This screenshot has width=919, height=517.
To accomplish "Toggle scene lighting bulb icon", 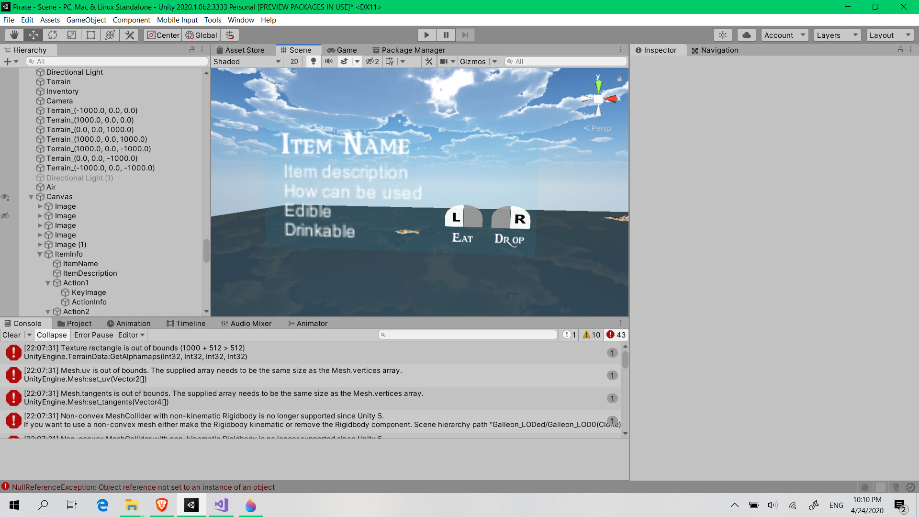I will point(313,61).
